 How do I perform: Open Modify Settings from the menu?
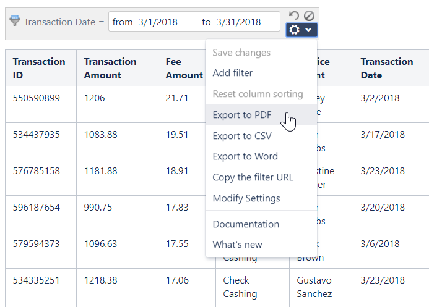pos(246,198)
